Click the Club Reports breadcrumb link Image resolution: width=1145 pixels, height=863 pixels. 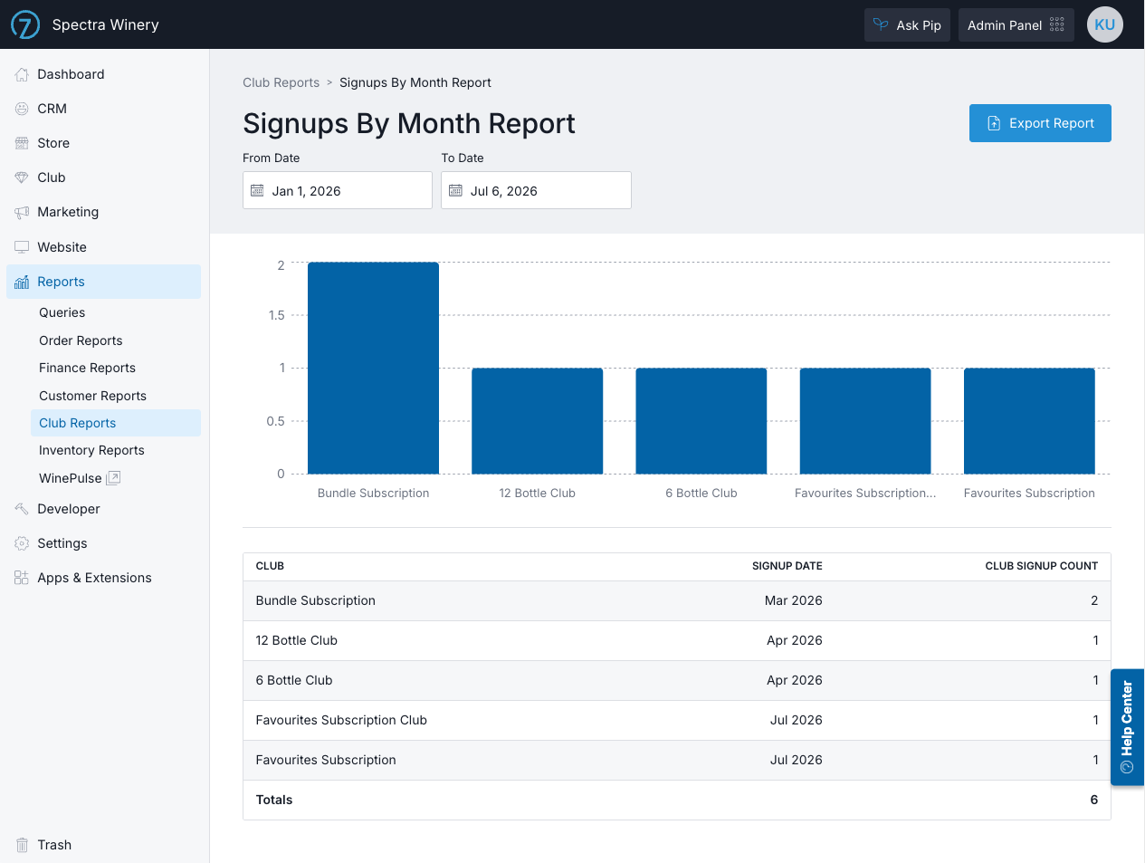(x=281, y=82)
